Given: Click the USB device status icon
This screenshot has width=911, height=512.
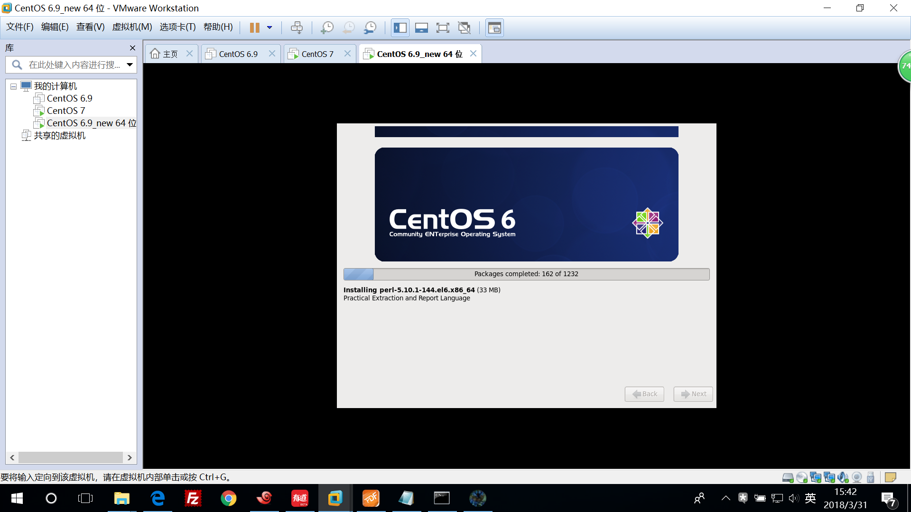Looking at the screenshot, I should [x=871, y=477].
